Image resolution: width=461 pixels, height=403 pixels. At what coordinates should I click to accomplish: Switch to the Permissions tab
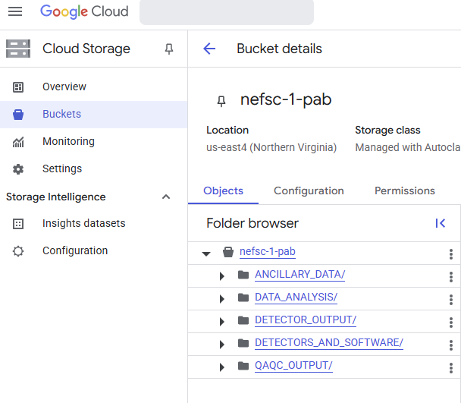405,190
